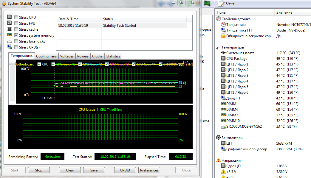Click the disabled Close button
Image resolution: width=311 pixels, height=178 pixels.
(x=186, y=170)
